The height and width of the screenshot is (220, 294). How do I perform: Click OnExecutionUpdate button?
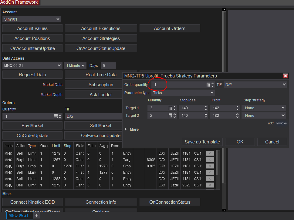(93, 136)
